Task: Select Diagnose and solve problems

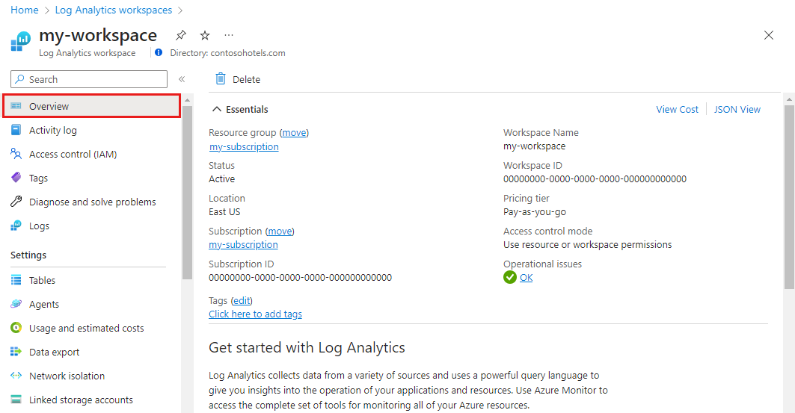Action: (92, 202)
